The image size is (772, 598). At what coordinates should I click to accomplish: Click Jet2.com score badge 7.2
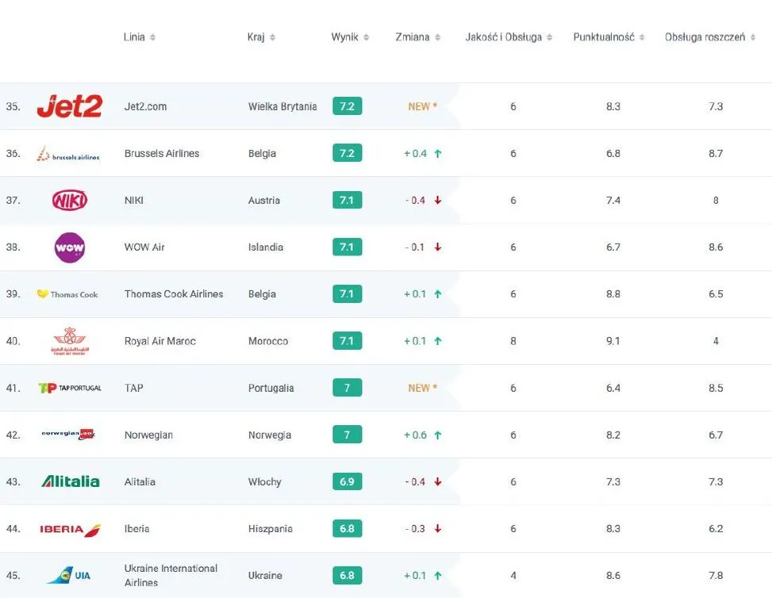point(347,105)
